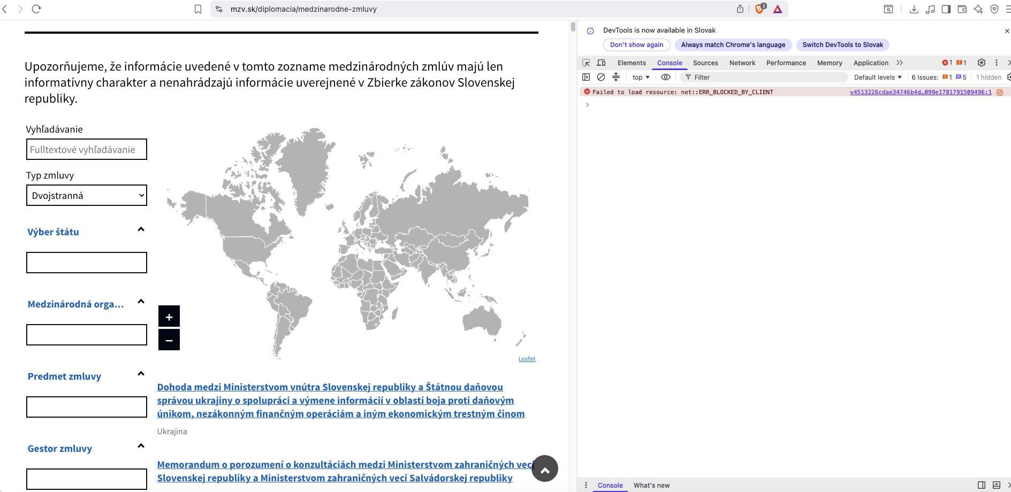Open the Brave Wallet icon
This screenshot has height=492, width=1011.
[x=962, y=9]
